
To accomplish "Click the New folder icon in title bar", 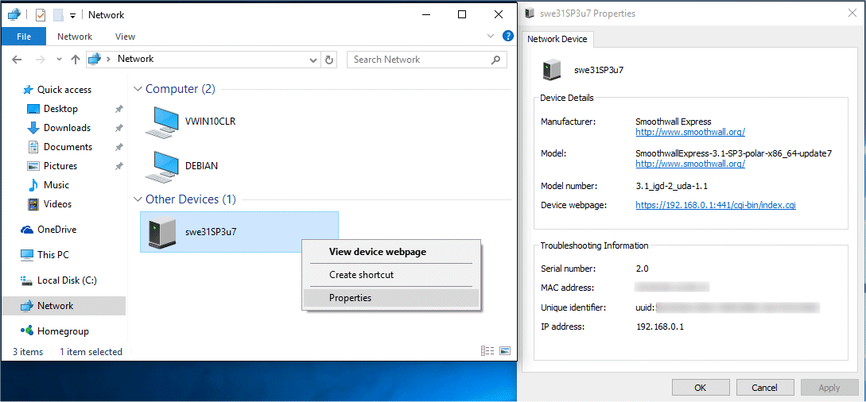I will point(58,15).
